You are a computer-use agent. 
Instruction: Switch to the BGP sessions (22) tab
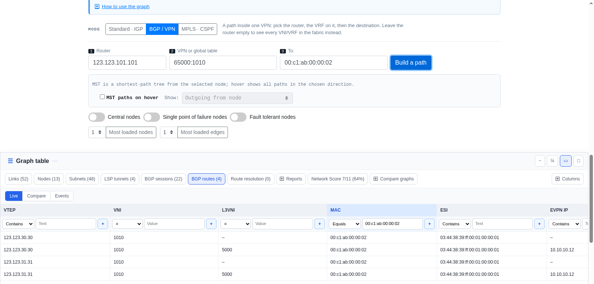[x=163, y=179]
